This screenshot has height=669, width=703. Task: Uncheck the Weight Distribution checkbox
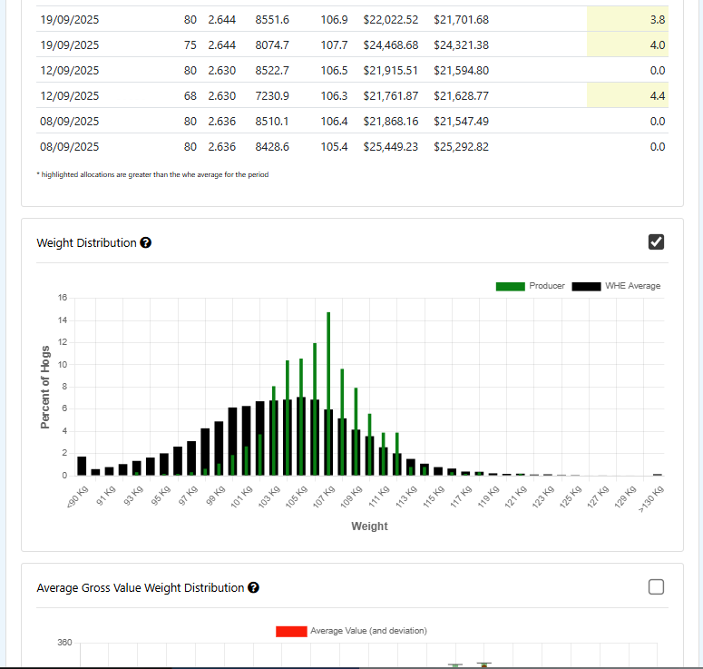point(656,241)
